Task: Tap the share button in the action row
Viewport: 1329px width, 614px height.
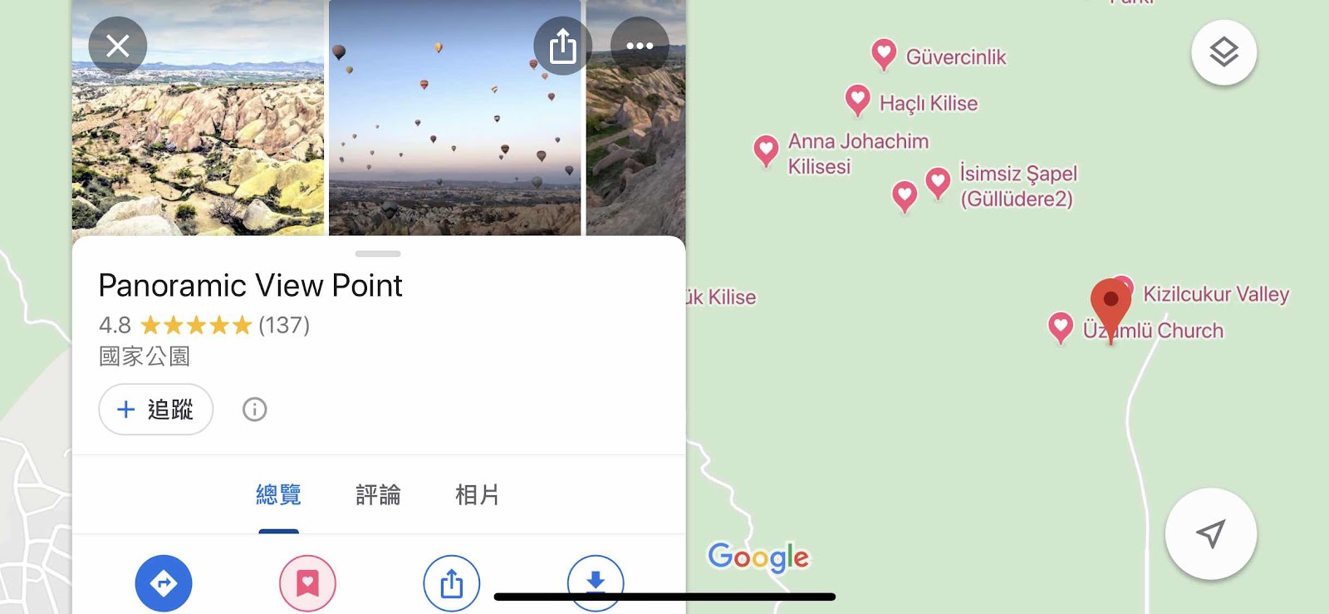Action: (451, 583)
